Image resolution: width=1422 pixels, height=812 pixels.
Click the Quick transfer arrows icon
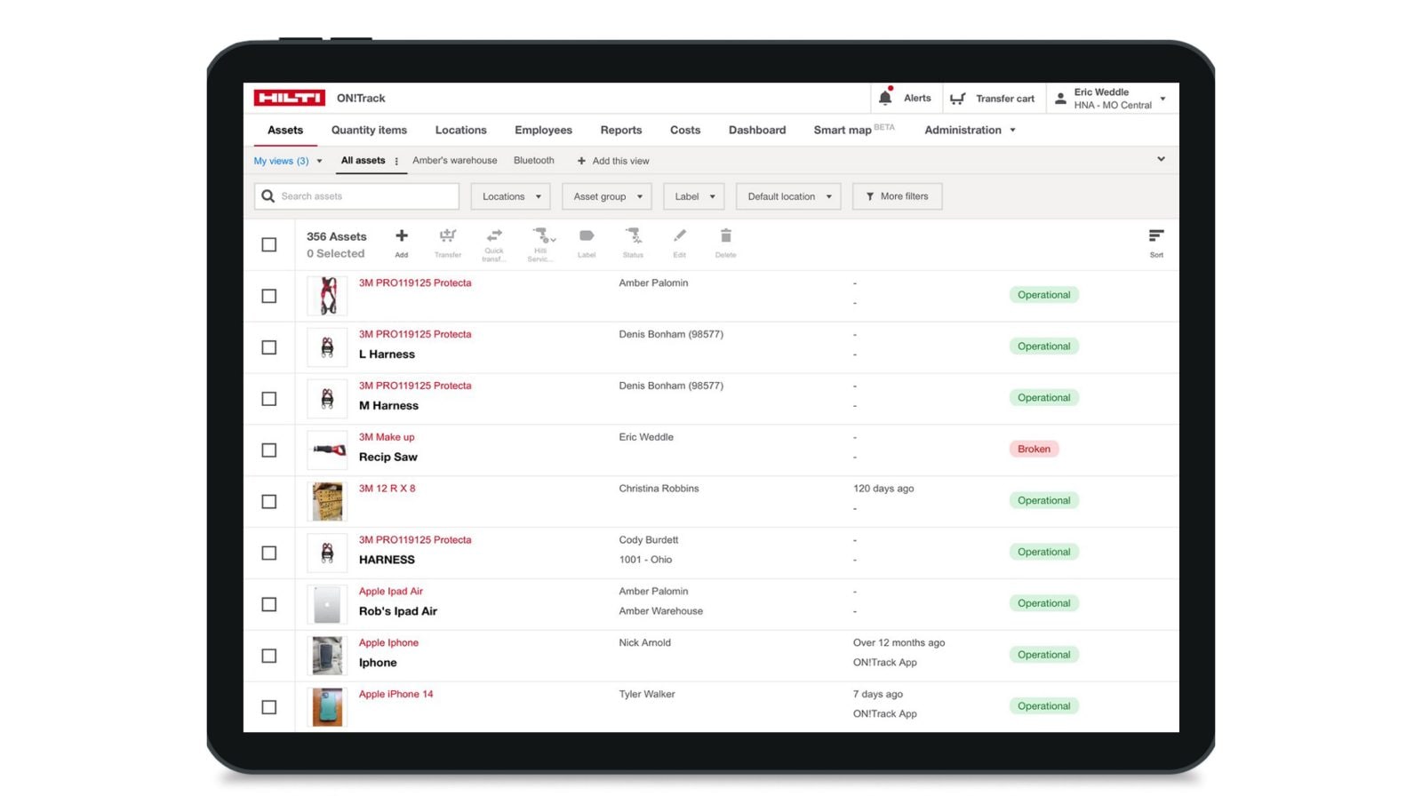(x=494, y=236)
